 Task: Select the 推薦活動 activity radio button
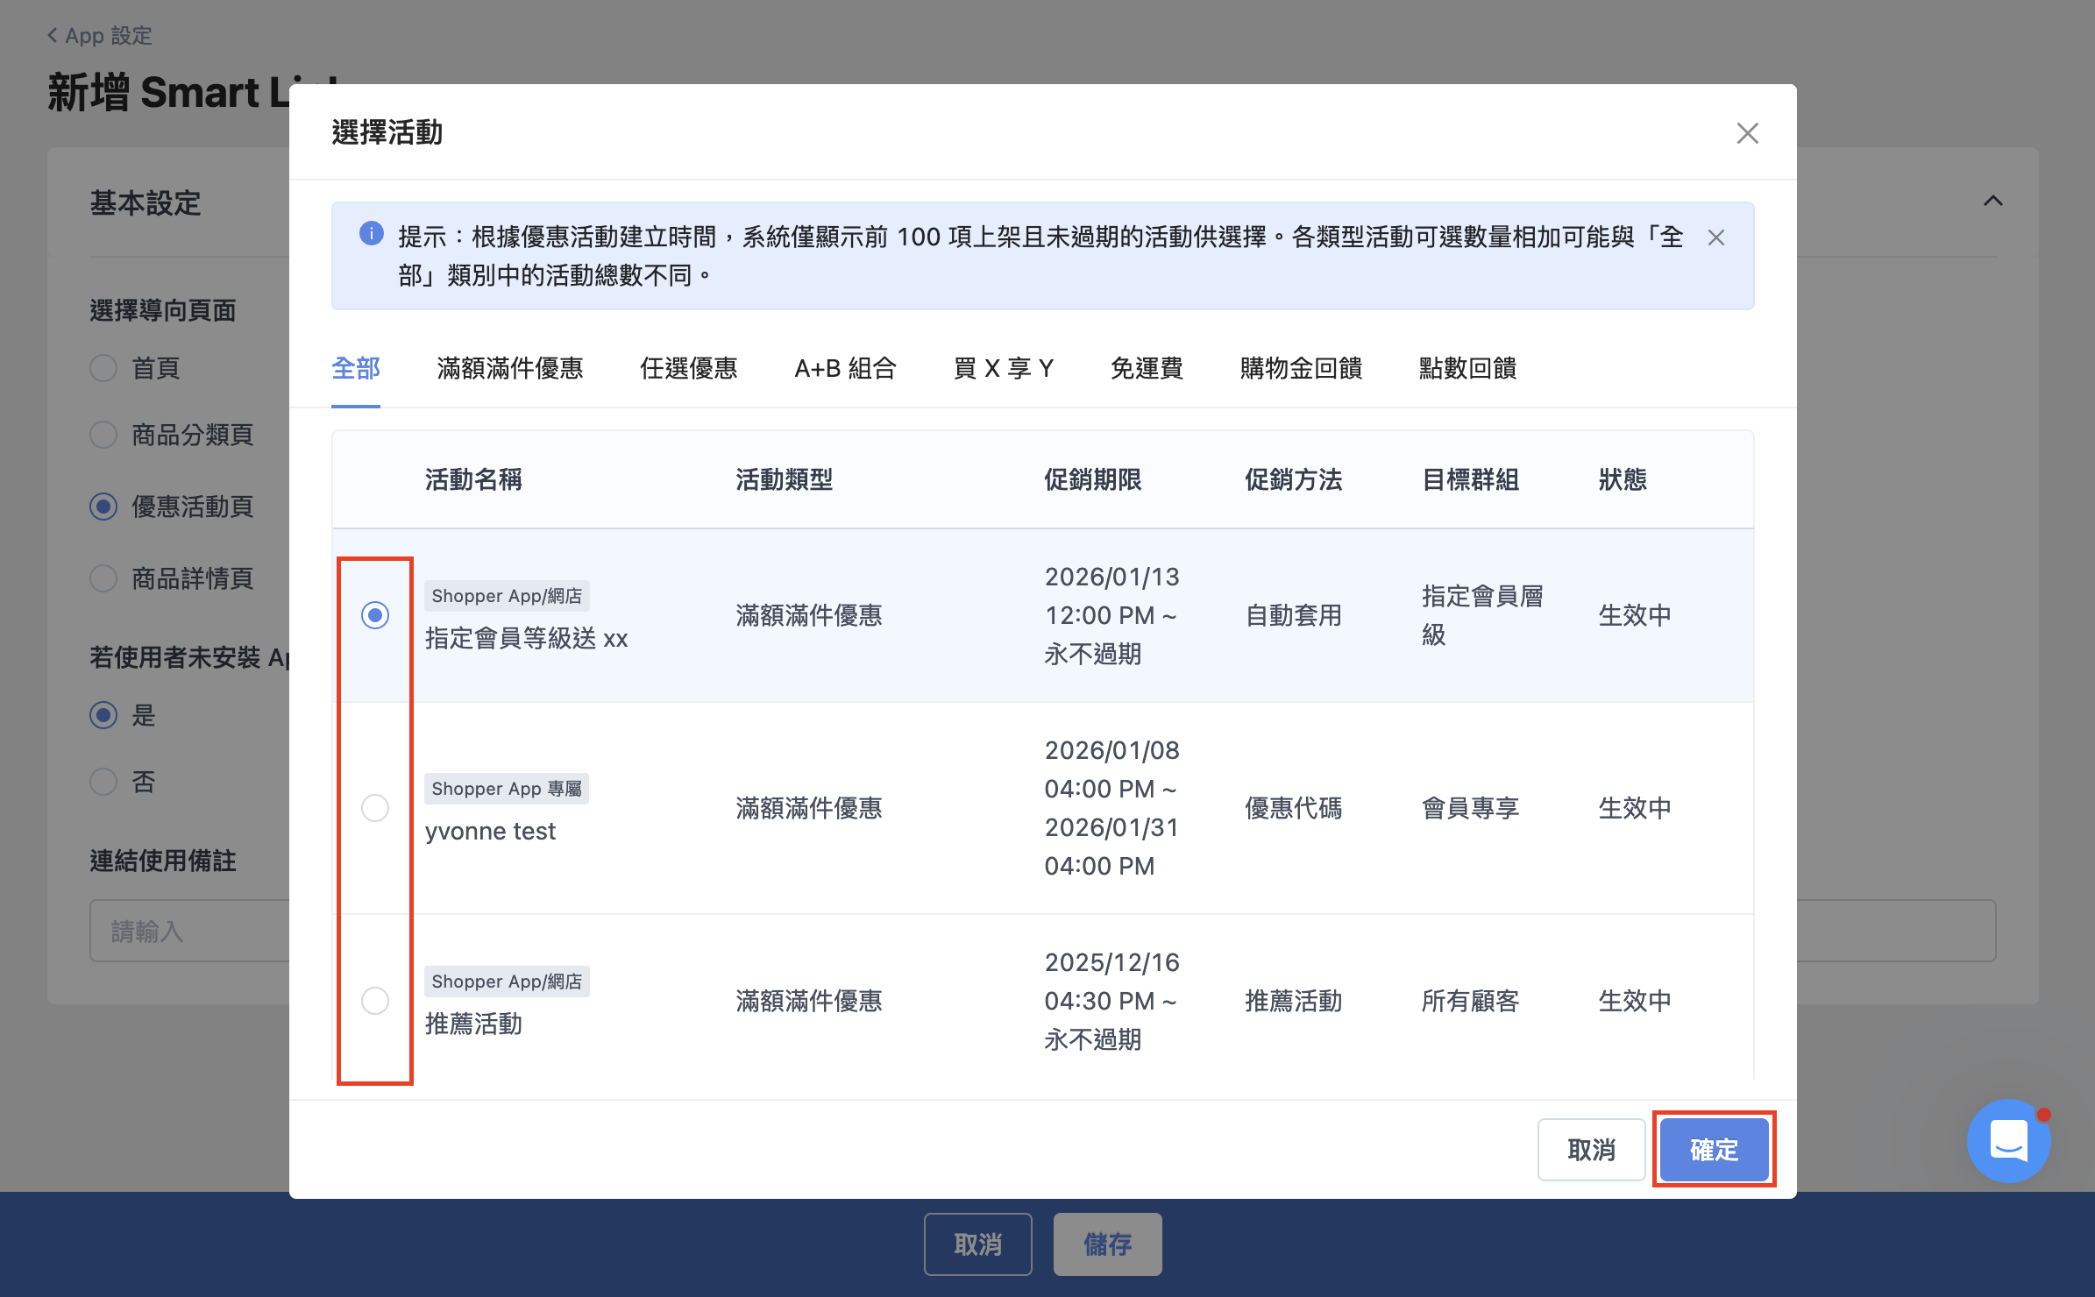tap(375, 1001)
